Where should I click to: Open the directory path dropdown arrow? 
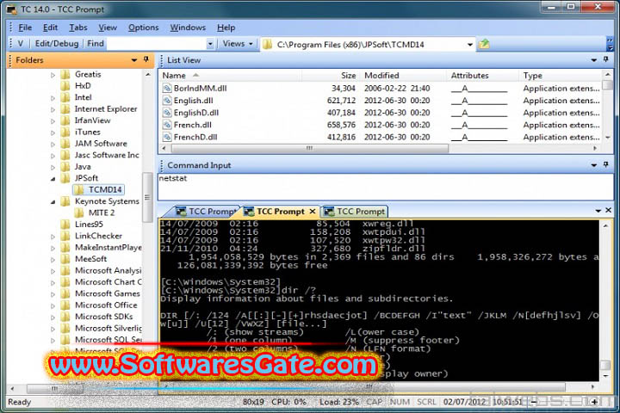[x=470, y=44]
